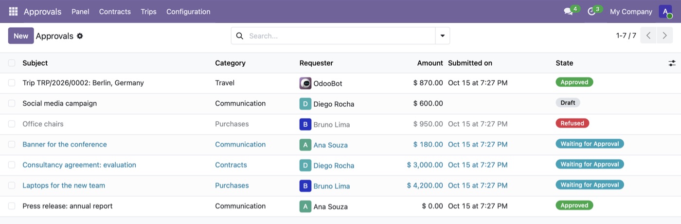Click the Travel category cell
Viewport: 681px width, 224px height.
pyautogui.click(x=225, y=83)
